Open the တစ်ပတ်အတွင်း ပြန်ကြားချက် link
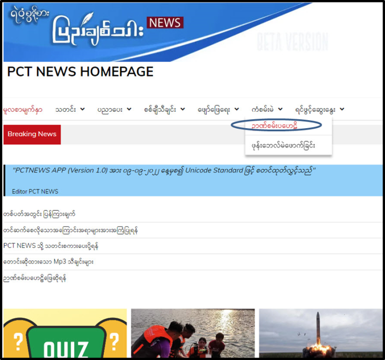This screenshot has height=360, width=385. pyautogui.click(x=39, y=214)
